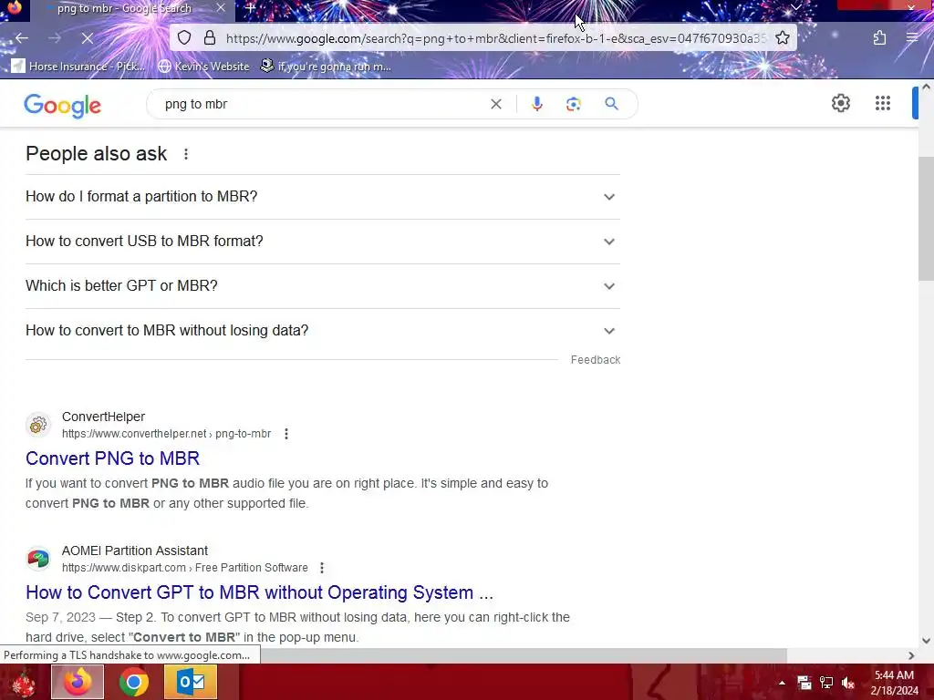Submit search with magnifying glass icon
This screenshot has height=700, width=934.
[x=611, y=104]
